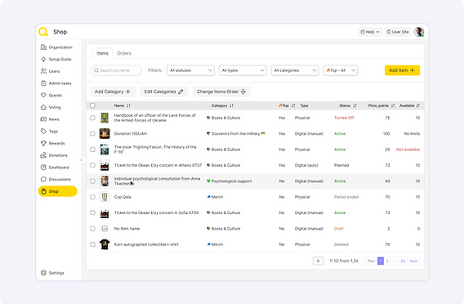Focus the Search by name field
Image resolution: width=464 pixels, height=304 pixels.
(116, 70)
